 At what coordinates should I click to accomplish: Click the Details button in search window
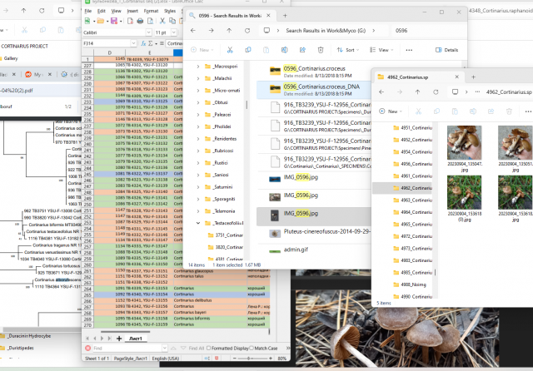[x=447, y=49]
